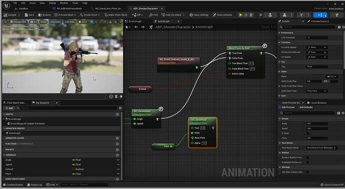The height and width of the screenshot is (189, 345).
Task: Open the Preview Mesh dropdown
Action: tap(65, 15)
